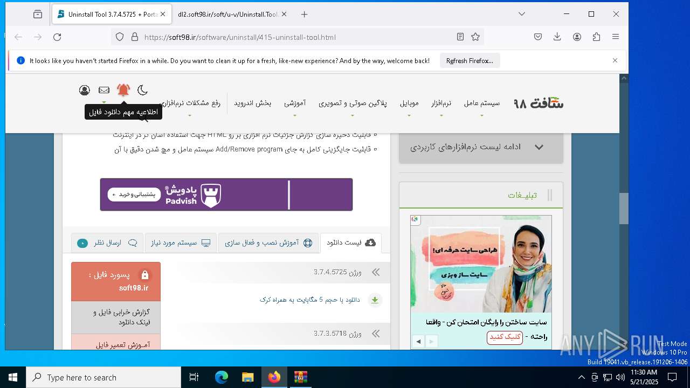
Task: Select سیستم مورد نیاز tab
Action: pyautogui.click(x=181, y=243)
